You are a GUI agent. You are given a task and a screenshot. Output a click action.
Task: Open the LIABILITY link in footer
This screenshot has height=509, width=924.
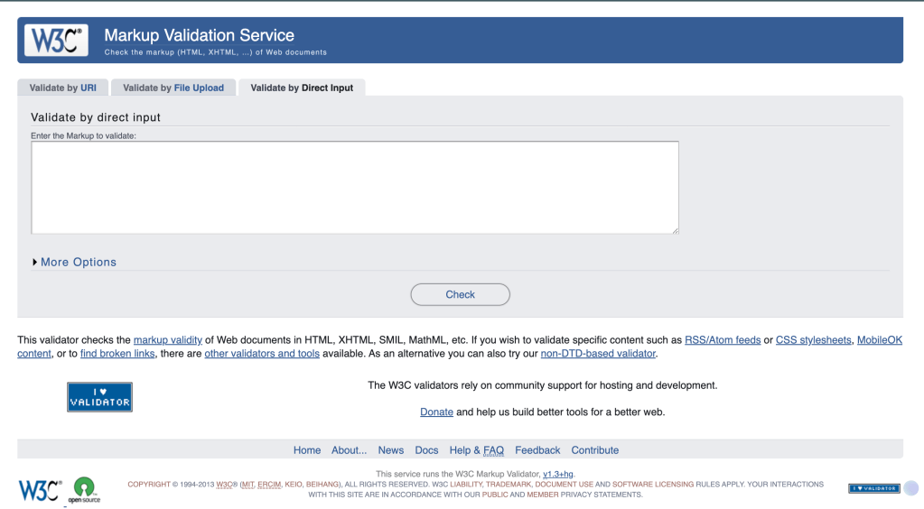[x=466, y=485]
